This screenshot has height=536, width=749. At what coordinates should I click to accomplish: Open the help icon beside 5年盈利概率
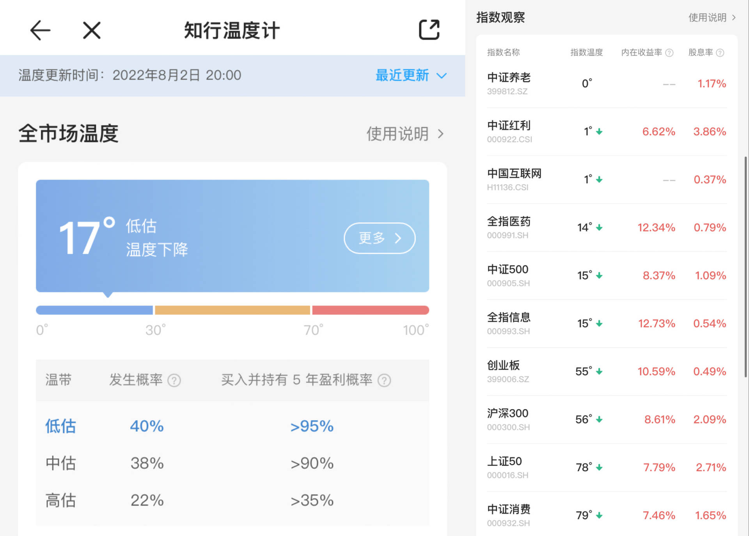click(385, 380)
